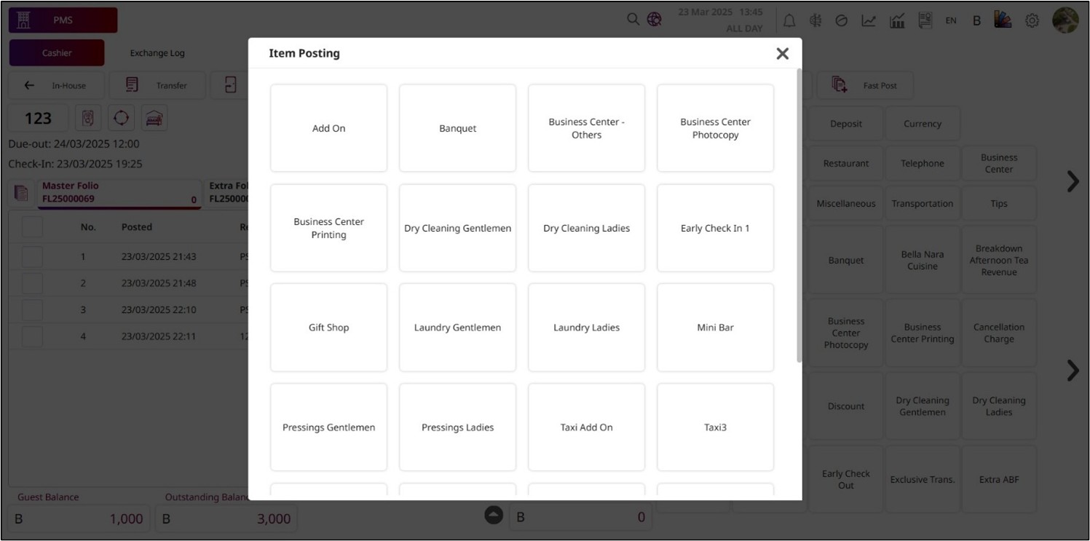The height and width of the screenshot is (541, 1090).
Task: Click the bed room icon button
Action: [x=153, y=118]
